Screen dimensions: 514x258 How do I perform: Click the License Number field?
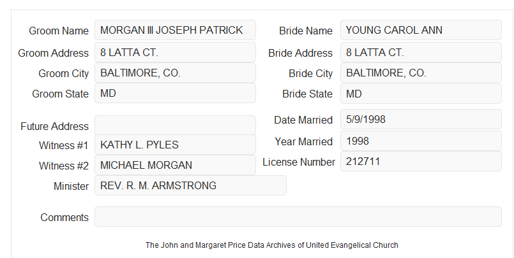421,161
